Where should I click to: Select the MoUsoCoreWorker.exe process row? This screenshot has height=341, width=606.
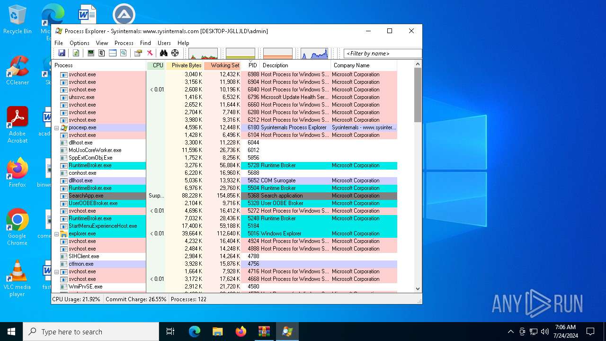pyautogui.click(x=224, y=150)
